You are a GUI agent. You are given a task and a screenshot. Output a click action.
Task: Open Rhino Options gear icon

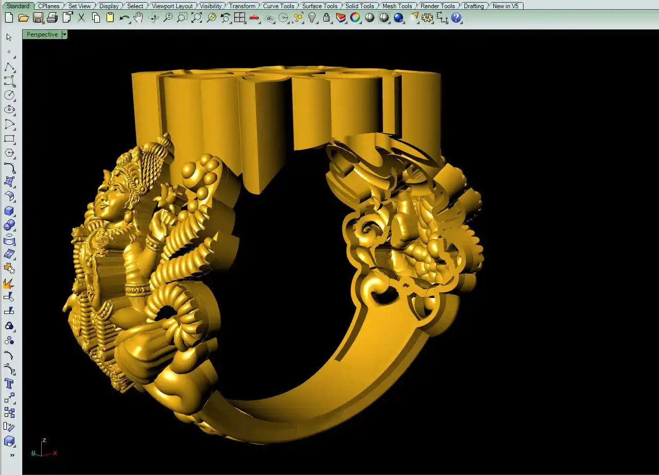coord(427,18)
